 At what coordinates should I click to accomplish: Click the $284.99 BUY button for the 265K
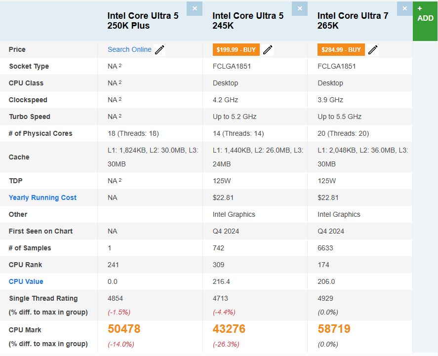click(x=341, y=49)
